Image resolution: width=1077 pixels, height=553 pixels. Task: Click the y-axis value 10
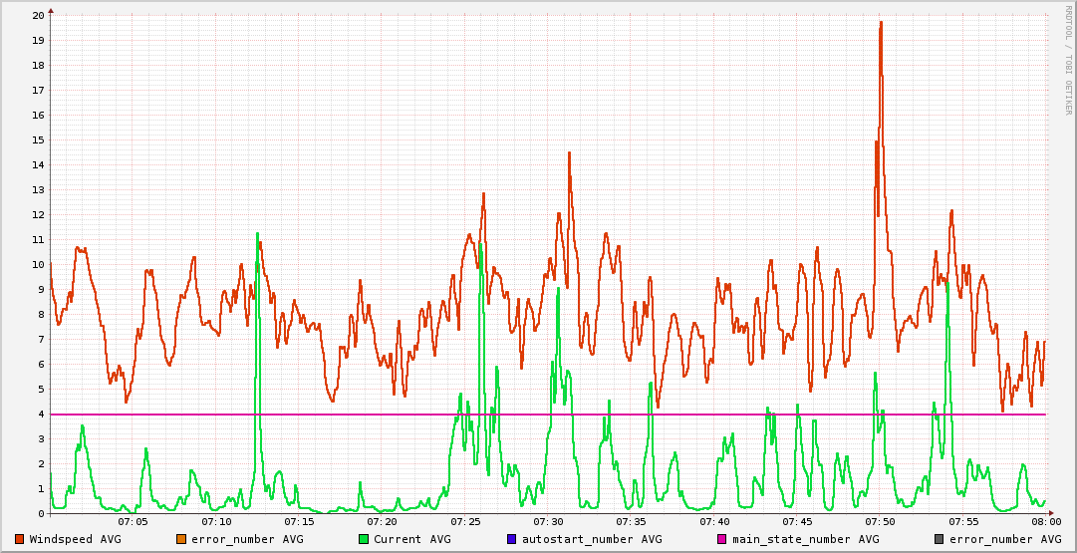(x=39, y=264)
